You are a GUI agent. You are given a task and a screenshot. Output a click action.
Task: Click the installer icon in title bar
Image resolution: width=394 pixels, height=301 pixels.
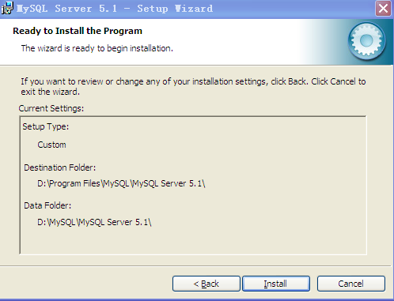click(x=7, y=8)
